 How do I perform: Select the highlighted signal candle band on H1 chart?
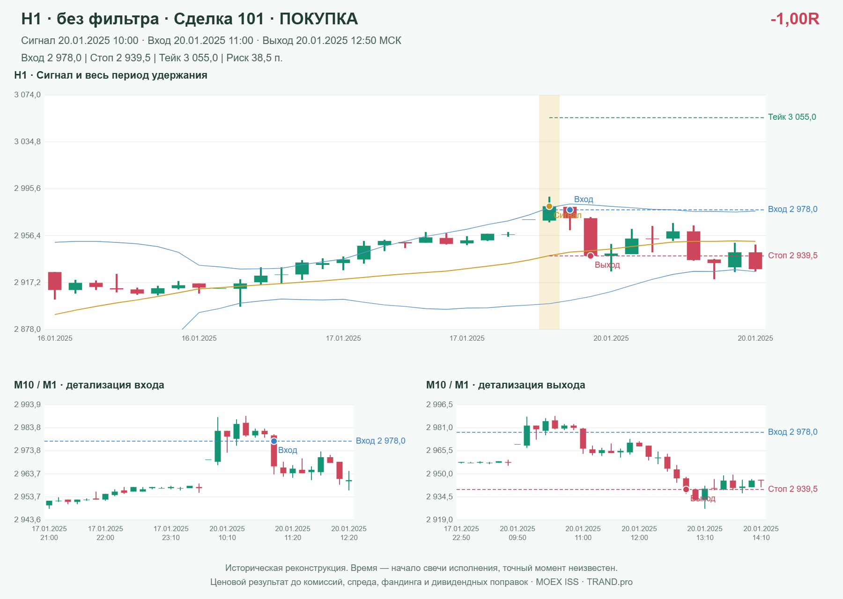549,212
